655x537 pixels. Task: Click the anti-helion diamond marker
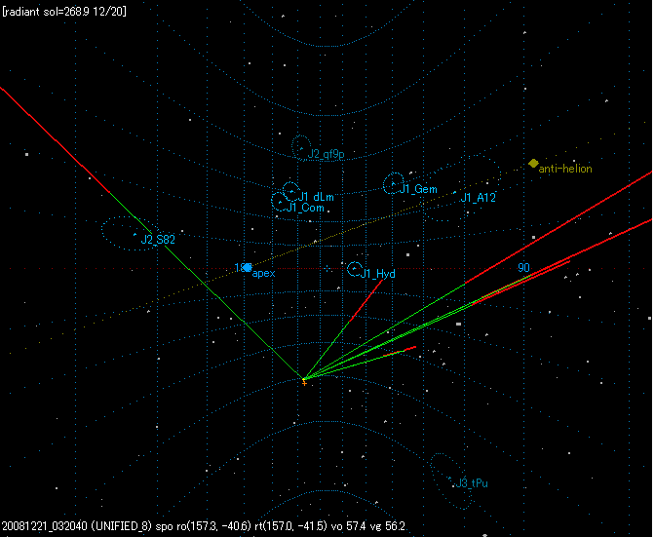click(533, 164)
